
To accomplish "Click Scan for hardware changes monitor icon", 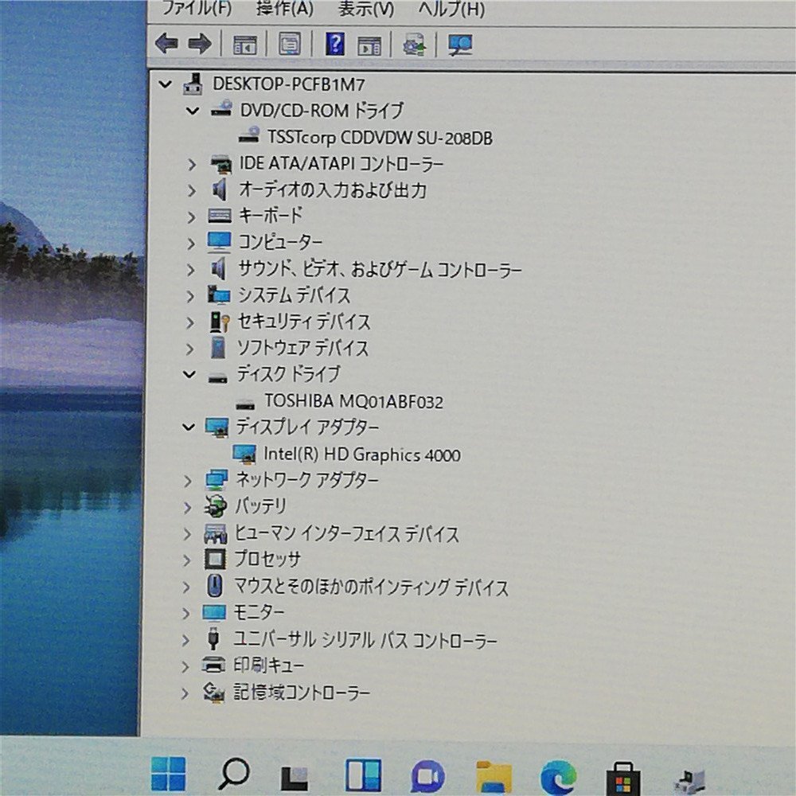I will pyautogui.click(x=460, y=45).
